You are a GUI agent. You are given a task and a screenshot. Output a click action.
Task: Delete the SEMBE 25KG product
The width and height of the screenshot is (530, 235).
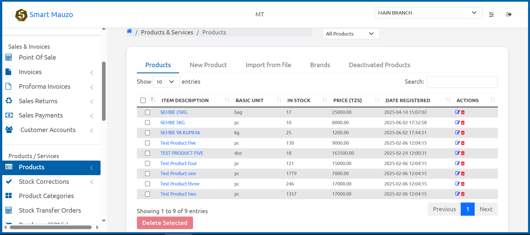point(463,112)
